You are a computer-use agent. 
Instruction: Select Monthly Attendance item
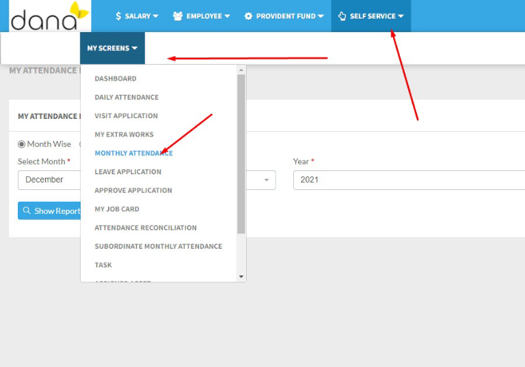(x=133, y=153)
